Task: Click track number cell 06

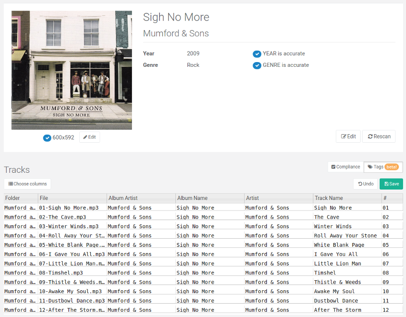Action: coord(392,254)
